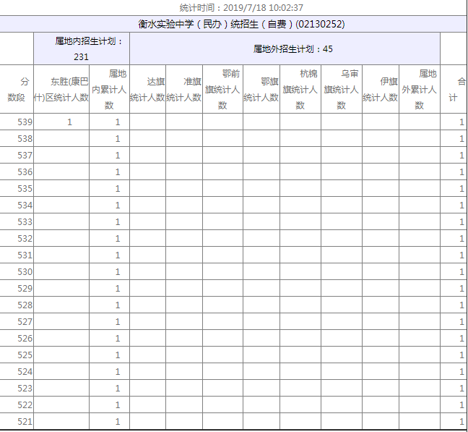Screen dimensions: 468x432
Task: Click the 鄂旗统计人数 column header
Action: (261, 90)
